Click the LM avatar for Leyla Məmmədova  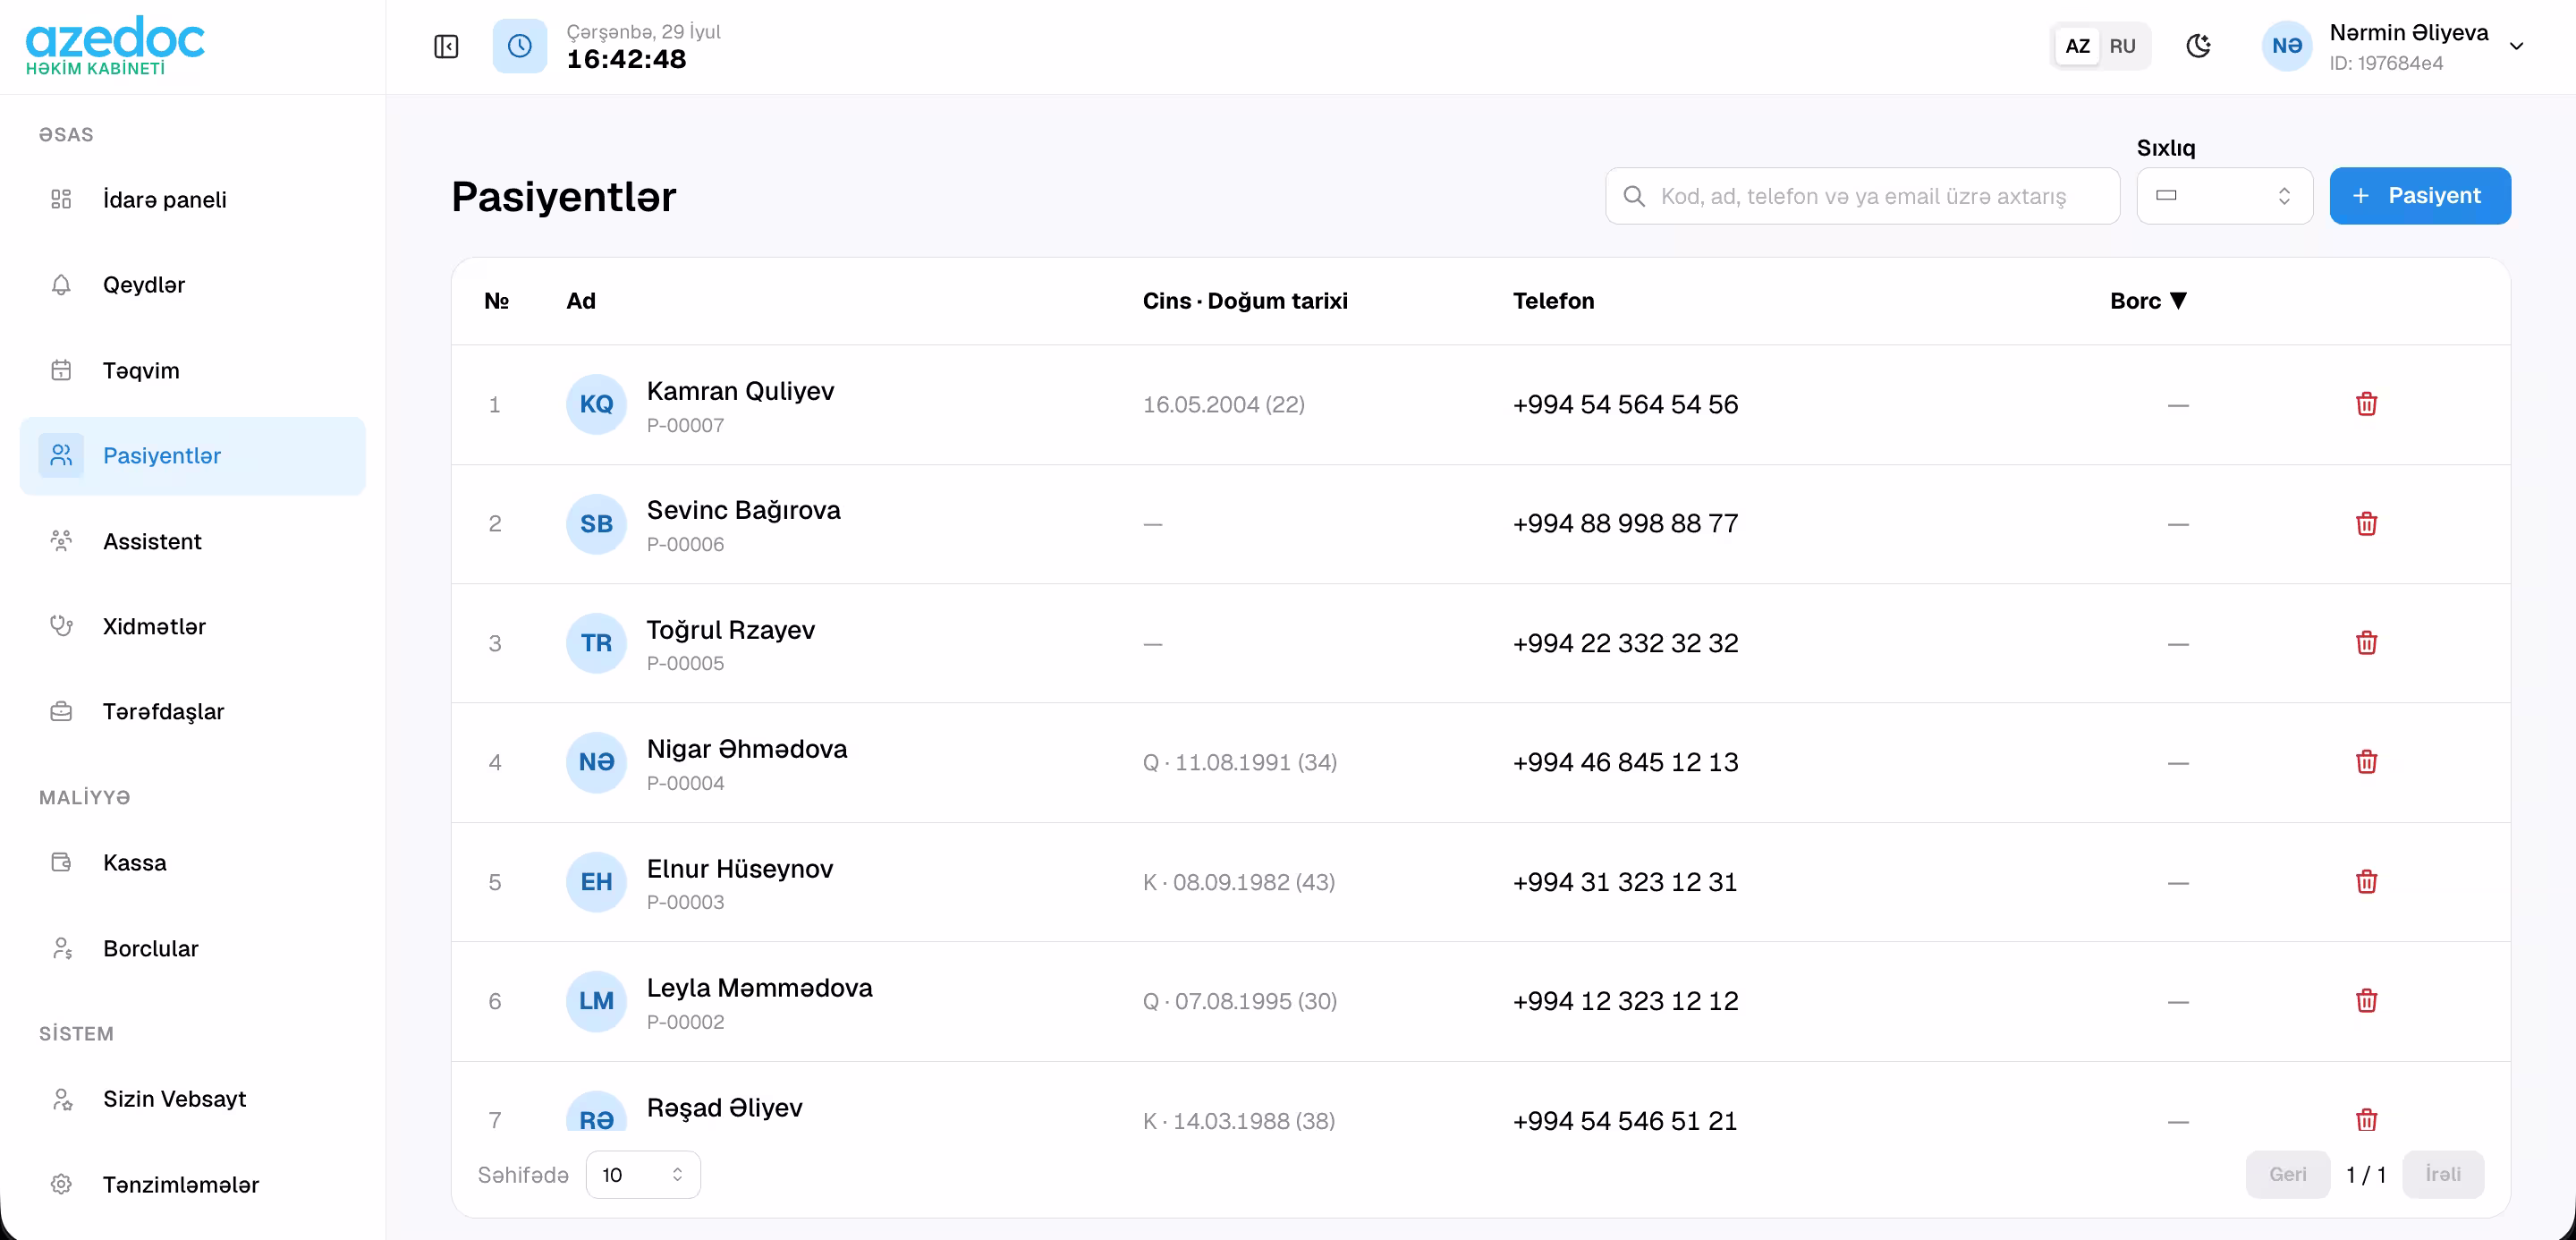pos(596,1001)
